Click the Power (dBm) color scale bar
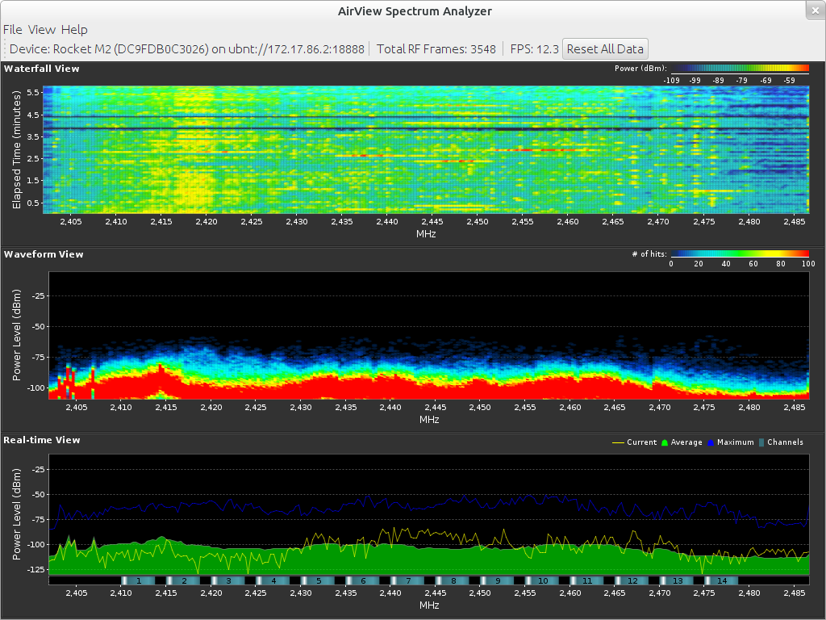 coord(740,69)
